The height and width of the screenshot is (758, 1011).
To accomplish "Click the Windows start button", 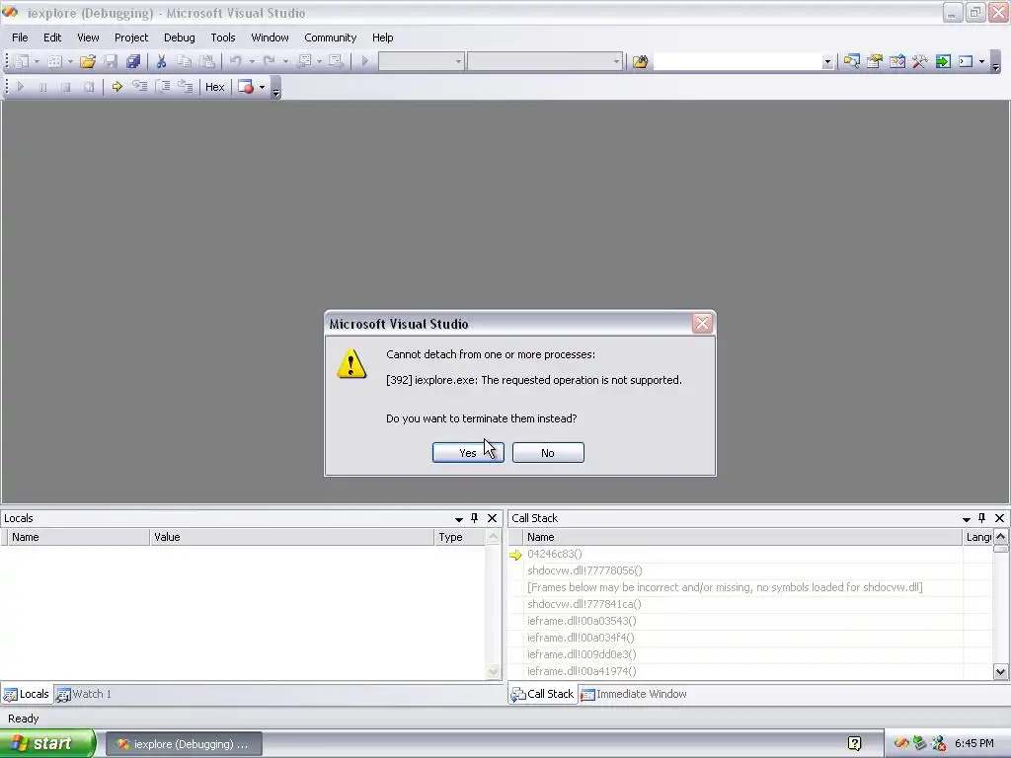I will pos(46,744).
